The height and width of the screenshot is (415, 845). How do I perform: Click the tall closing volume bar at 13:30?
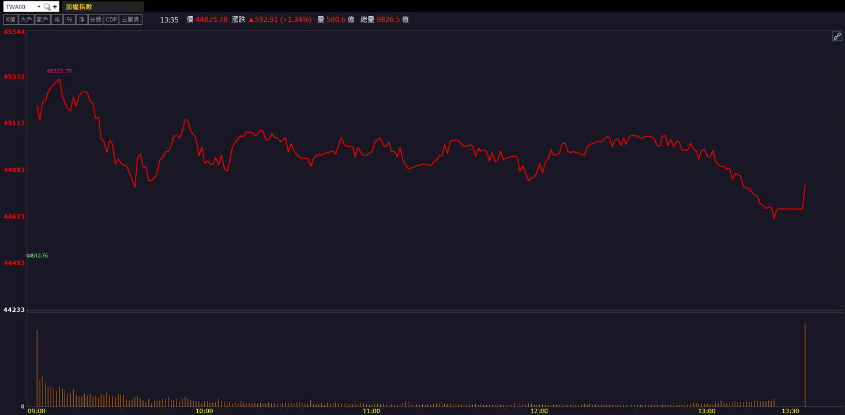point(805,365)
